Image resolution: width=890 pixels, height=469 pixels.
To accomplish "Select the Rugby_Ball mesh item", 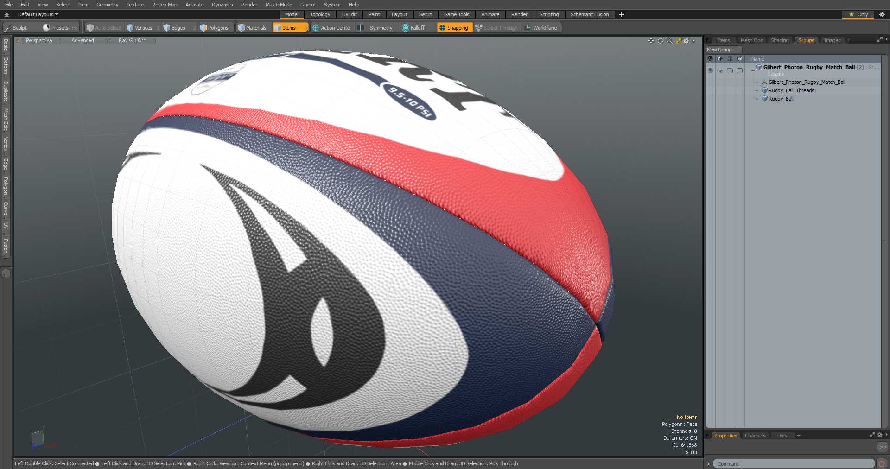I will tap(781, 99).
